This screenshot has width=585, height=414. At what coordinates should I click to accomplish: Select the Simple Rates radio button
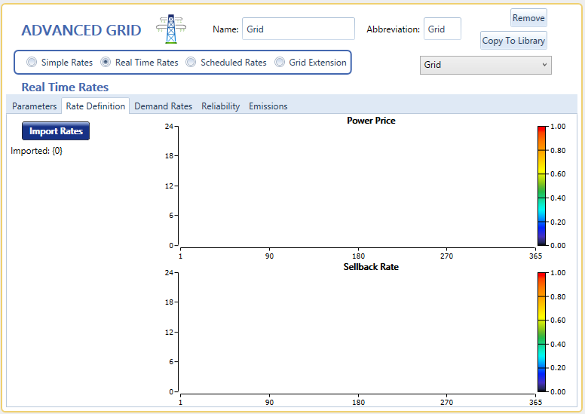point(32,63)
